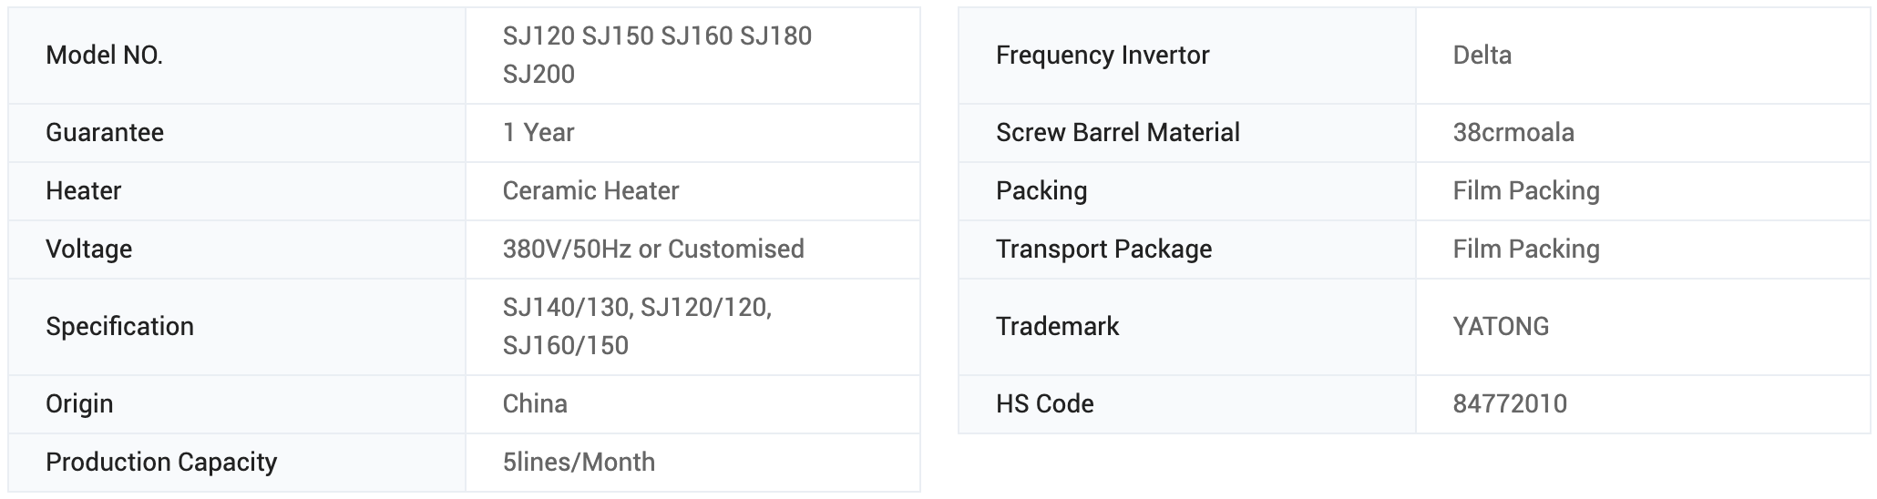Select the 5lines/Month production capacity value
This screenshot has width=1877, height=499.
(x=579, y=463)
